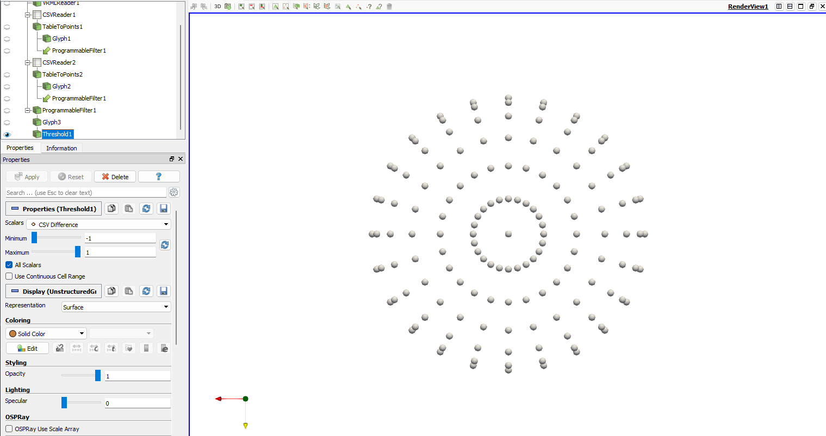This screenshot has width=826, height=436.
Task: Click the Adjust Camera icon in the view toolbar
Action: pyautogui.click(x=228, y=7)
